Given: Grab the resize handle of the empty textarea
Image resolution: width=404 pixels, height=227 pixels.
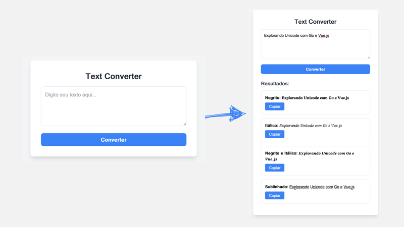Looking at the screenshot, I should click(184, 124).
